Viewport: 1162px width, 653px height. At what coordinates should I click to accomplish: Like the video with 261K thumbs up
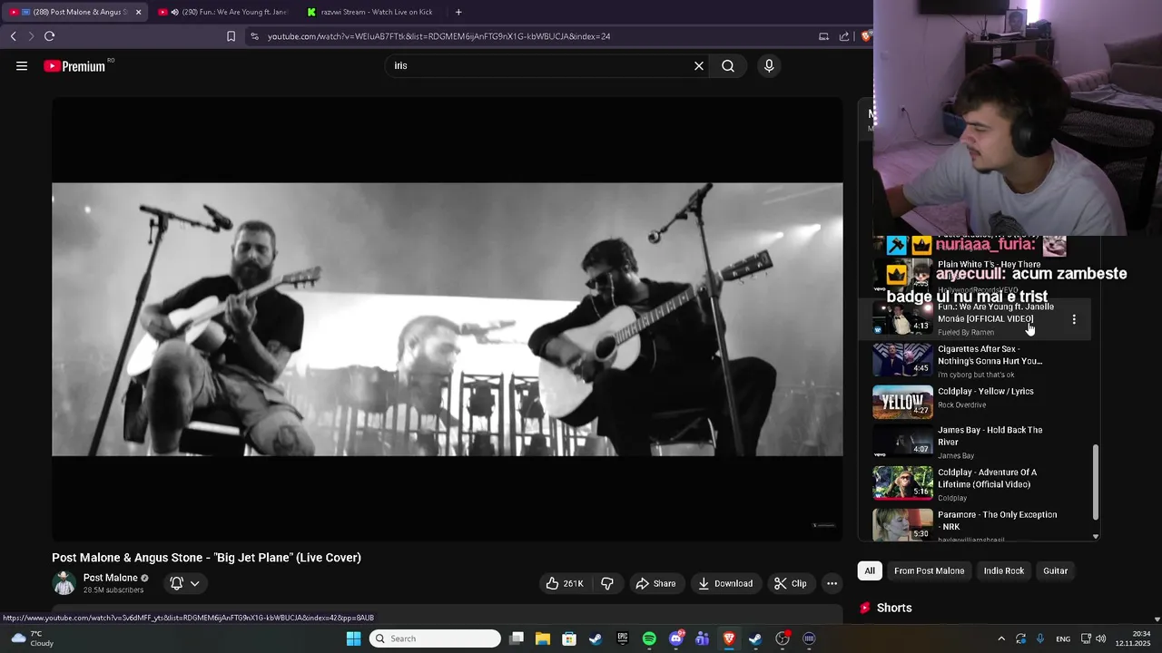click(565, 583)
